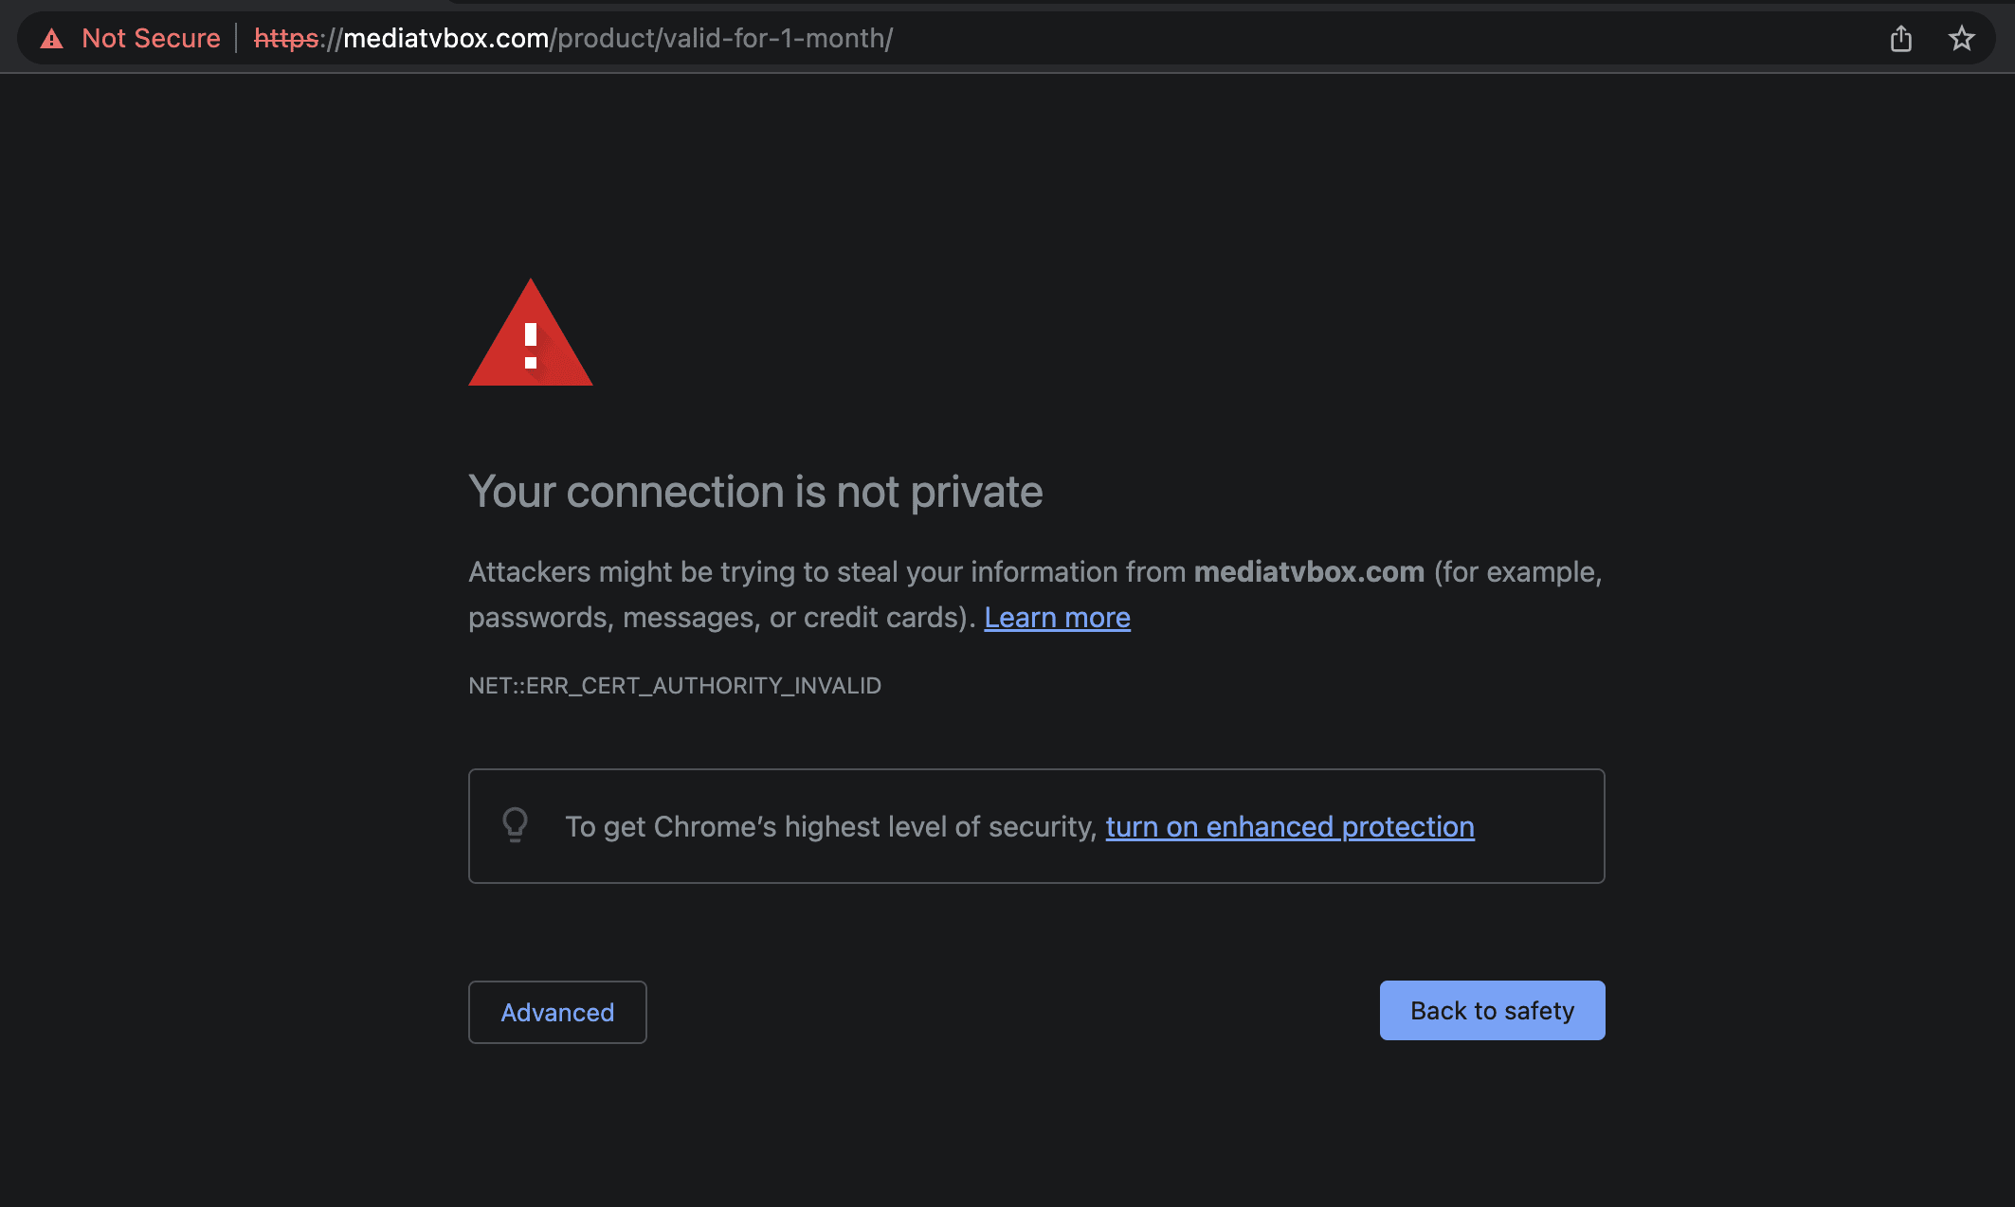This screenshot has width=2015, height=1207.
Task: Click "passwords, messages, or credit cards" text
Action: 720,618
